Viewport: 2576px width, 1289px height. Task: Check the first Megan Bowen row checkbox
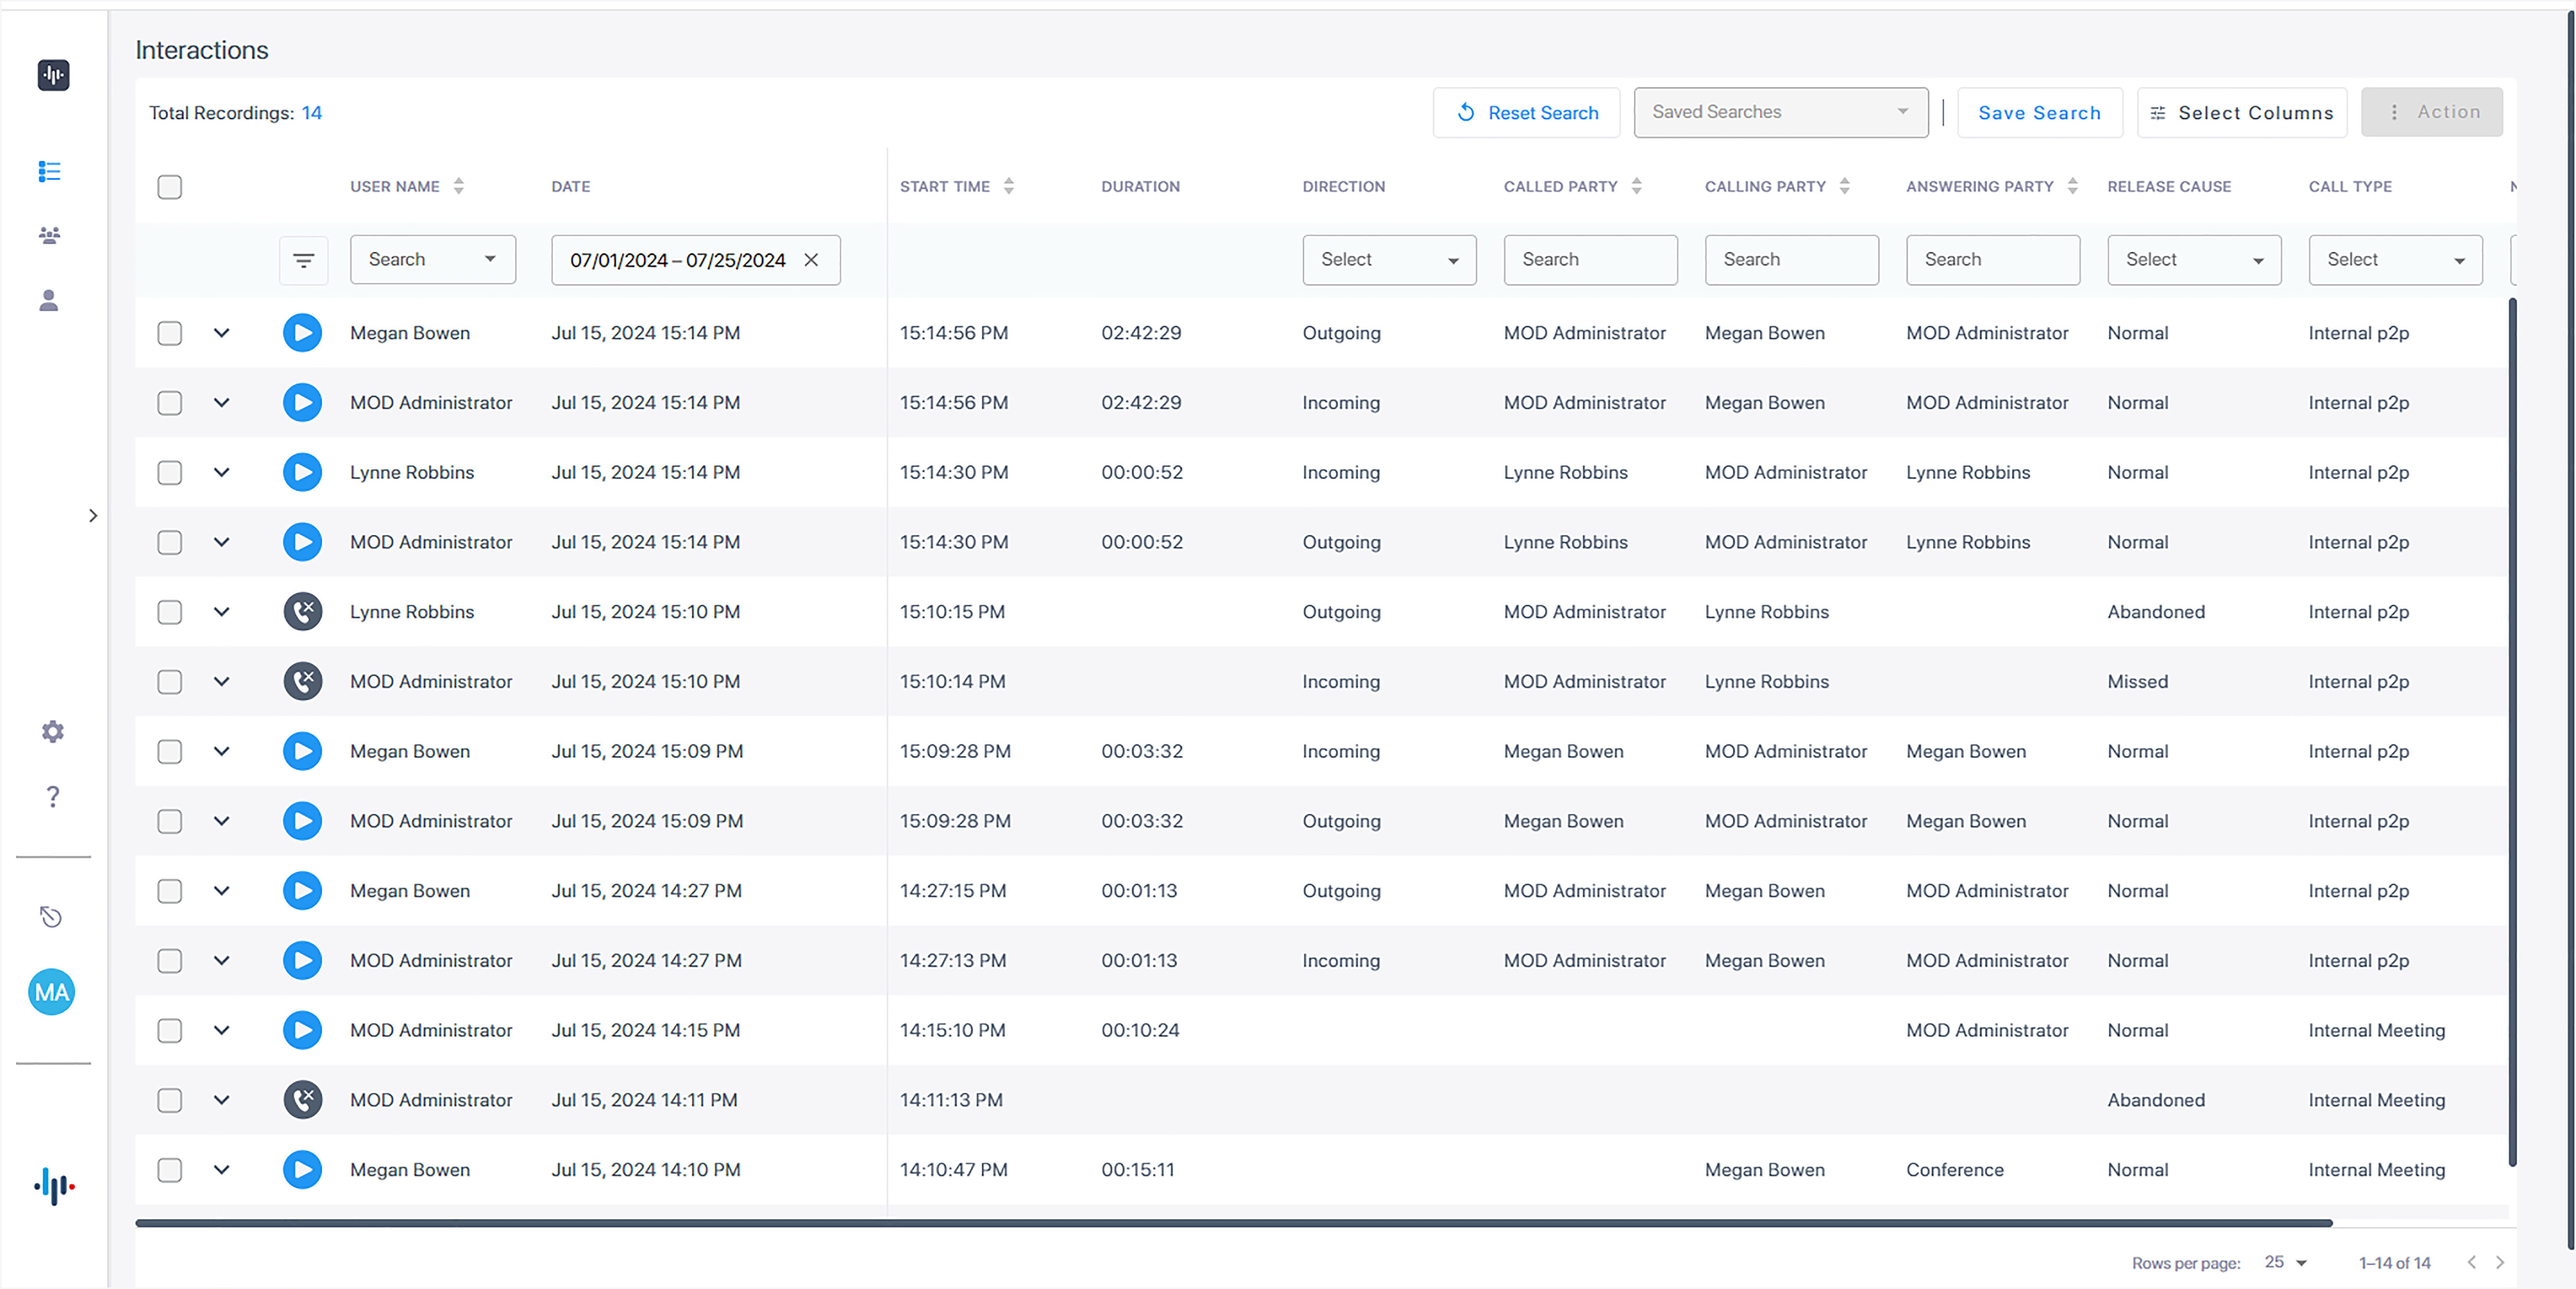[x=170, y=333]
